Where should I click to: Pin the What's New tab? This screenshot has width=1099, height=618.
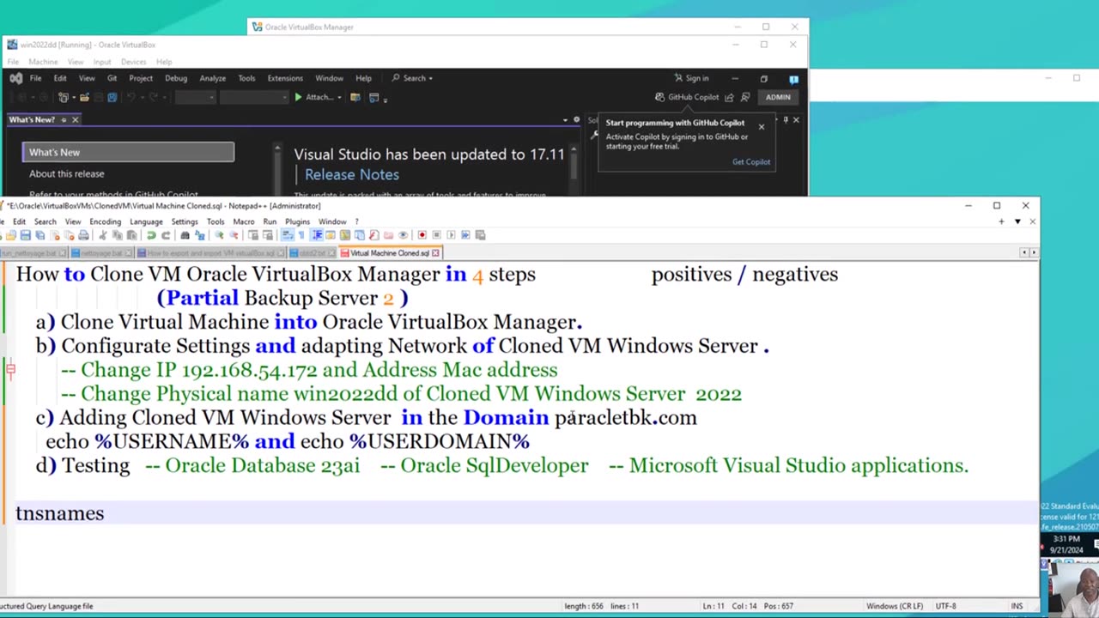(63, 120)
